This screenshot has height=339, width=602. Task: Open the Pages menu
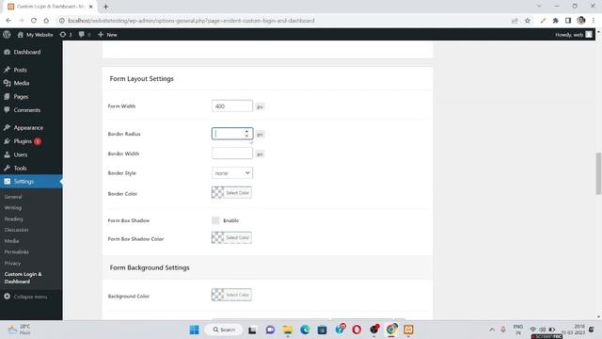(21, 97)
